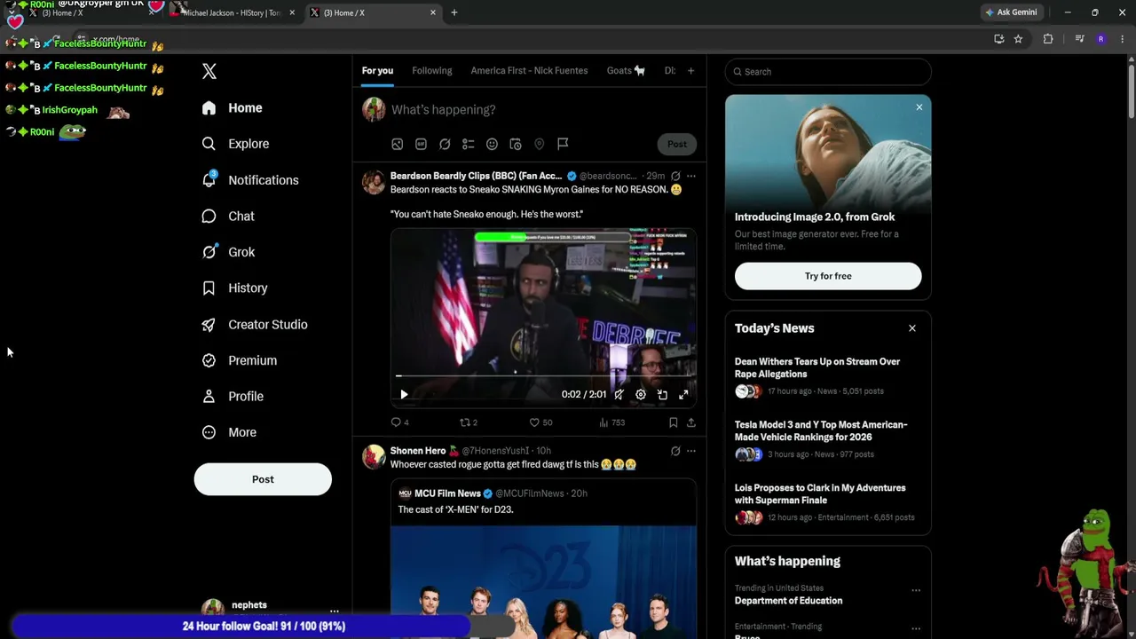Open picture-in-picture for the Beardson video
This screenshot has height=639, width=1136.
[x=662, y=394]
